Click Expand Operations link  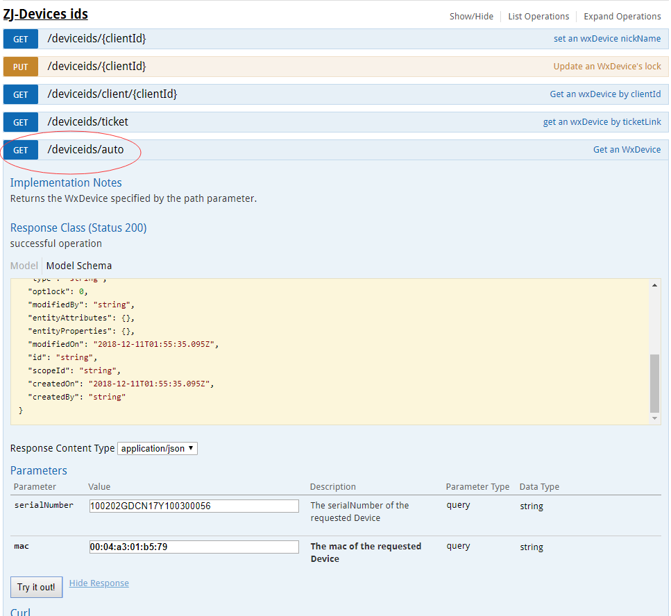click(622, 17)
